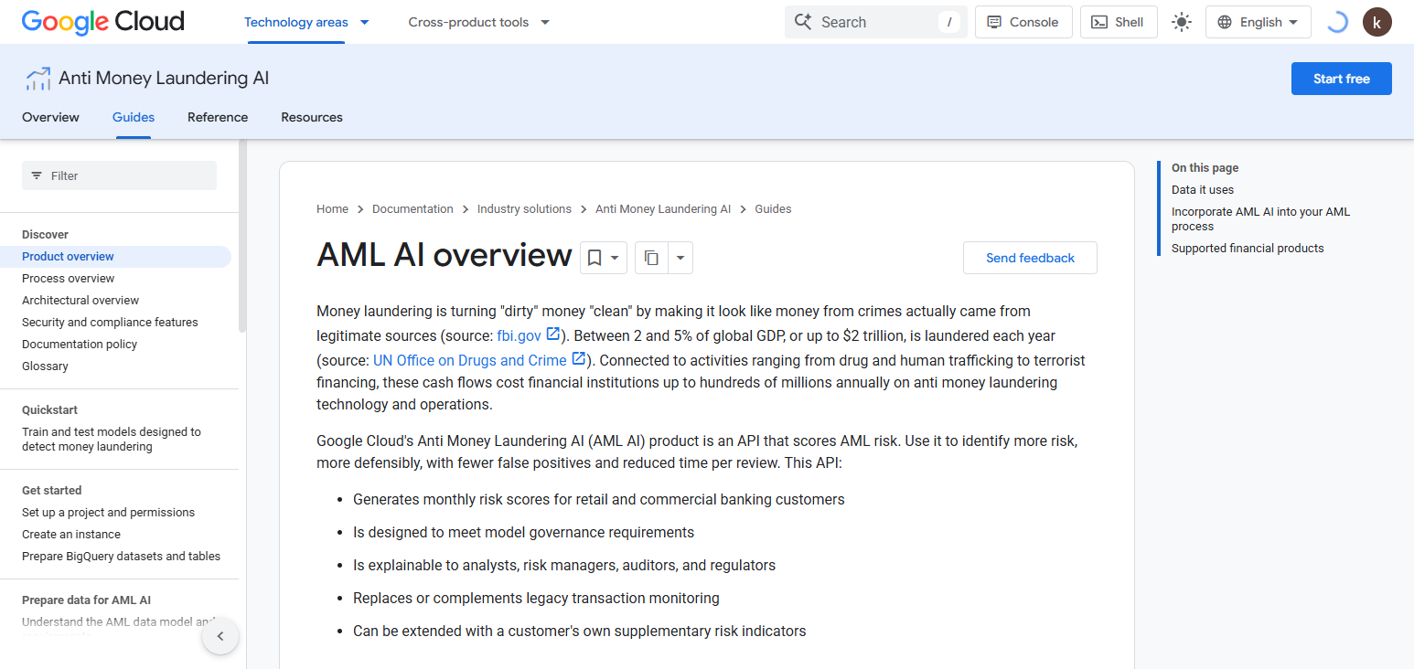Switch to the Resources tab

312,117
